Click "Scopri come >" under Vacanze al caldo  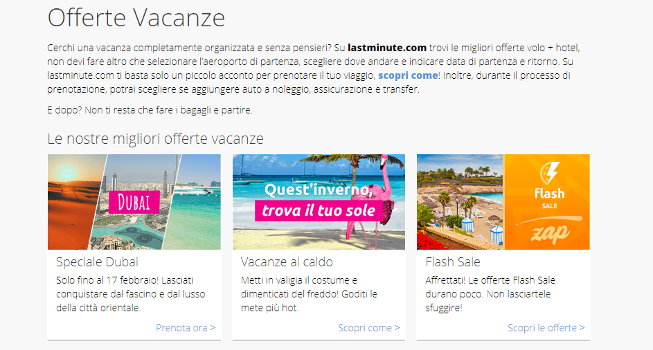pos(369,328)
